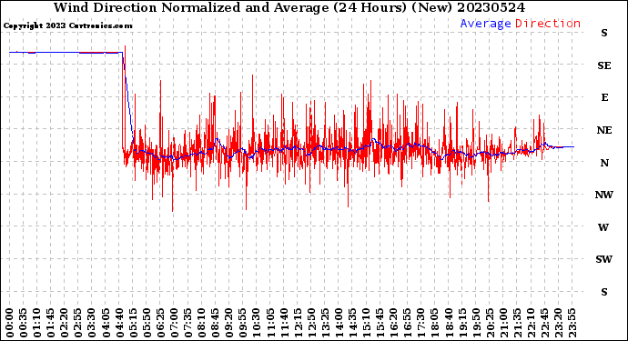This screenshot has height=341, width=628.
Task: Click the 17:30 time label
Action: pyautogui.click(x=421, y=323)
